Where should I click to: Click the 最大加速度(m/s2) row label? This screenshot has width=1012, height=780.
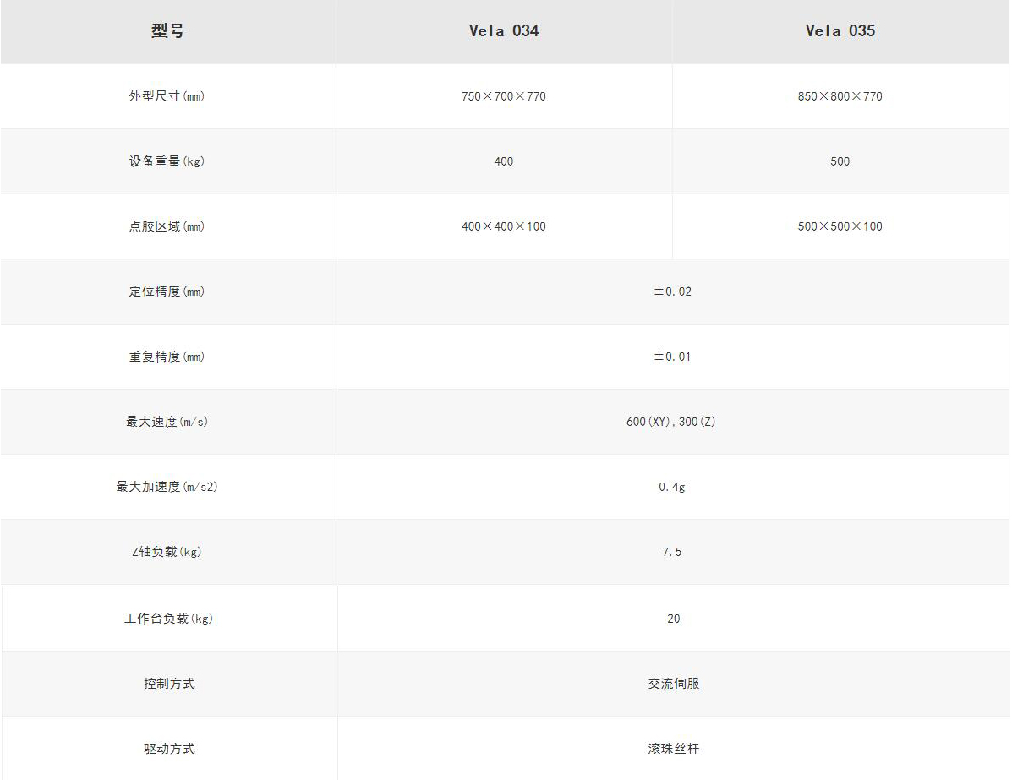point(167,487)
